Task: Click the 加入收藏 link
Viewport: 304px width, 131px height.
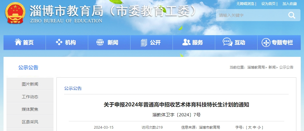Action: pos(290,4)
